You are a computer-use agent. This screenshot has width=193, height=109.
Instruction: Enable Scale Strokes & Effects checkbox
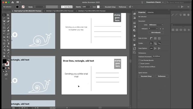(x=140, y=67)
